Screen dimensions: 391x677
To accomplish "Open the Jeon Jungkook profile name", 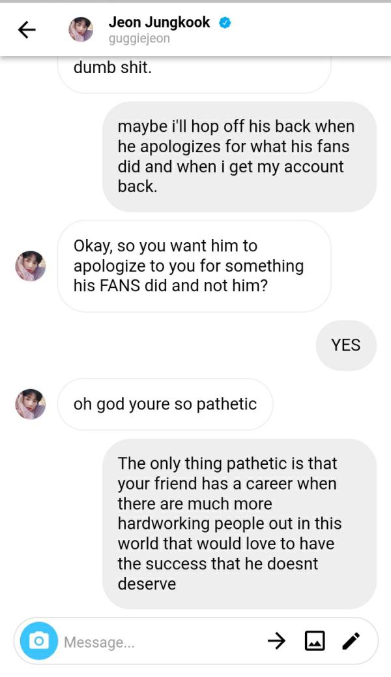I will click(x=159, y=22).
